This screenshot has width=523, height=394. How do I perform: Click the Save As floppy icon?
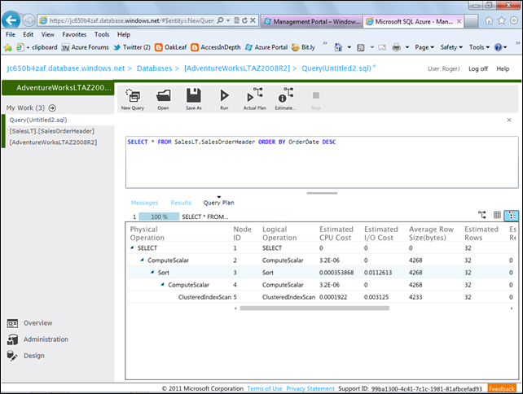coord(193,99)
